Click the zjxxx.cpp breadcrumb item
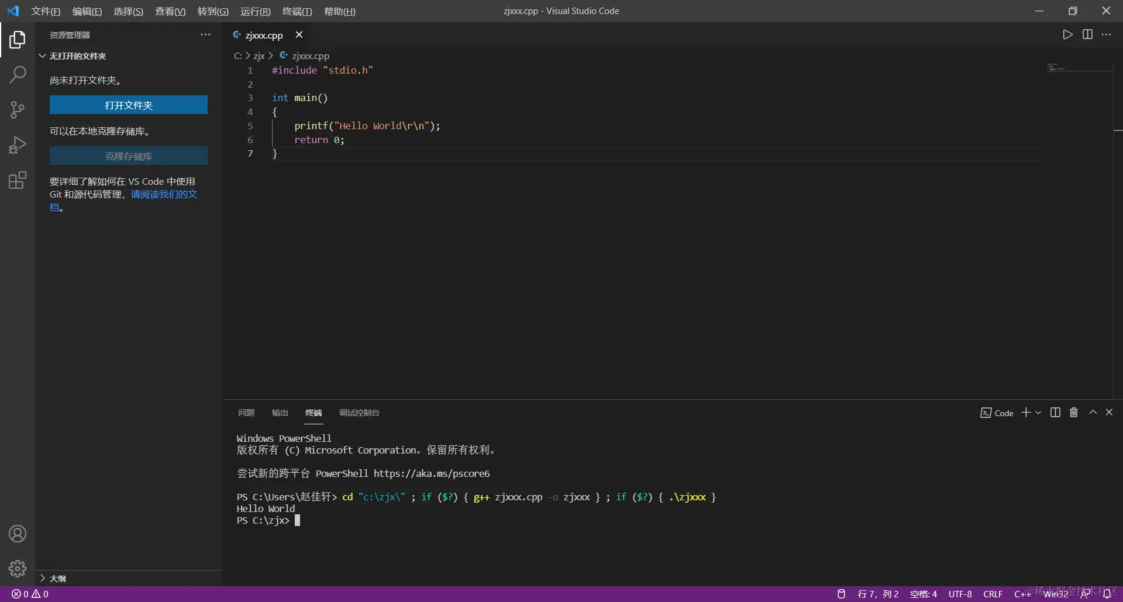The image size is (1123, 602). 311,56
